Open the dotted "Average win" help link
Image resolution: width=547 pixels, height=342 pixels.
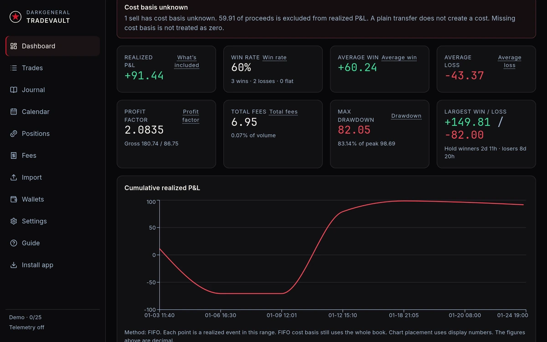coord(399,57)
